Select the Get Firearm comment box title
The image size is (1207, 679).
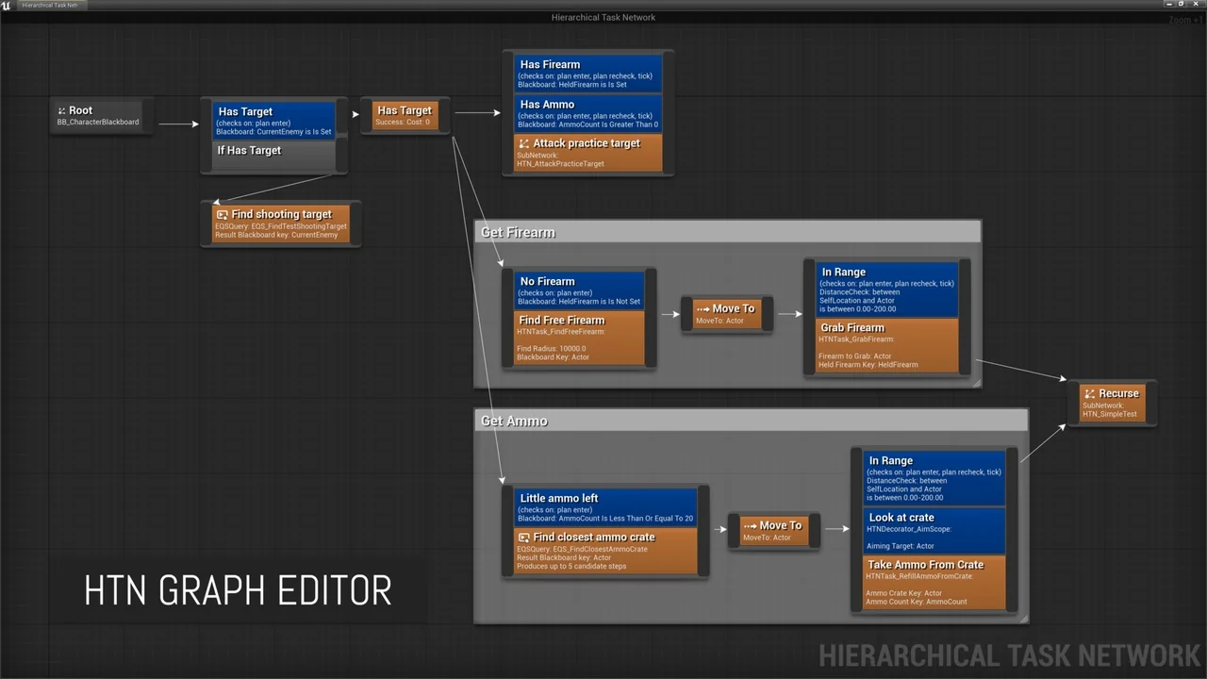[519, 233]
